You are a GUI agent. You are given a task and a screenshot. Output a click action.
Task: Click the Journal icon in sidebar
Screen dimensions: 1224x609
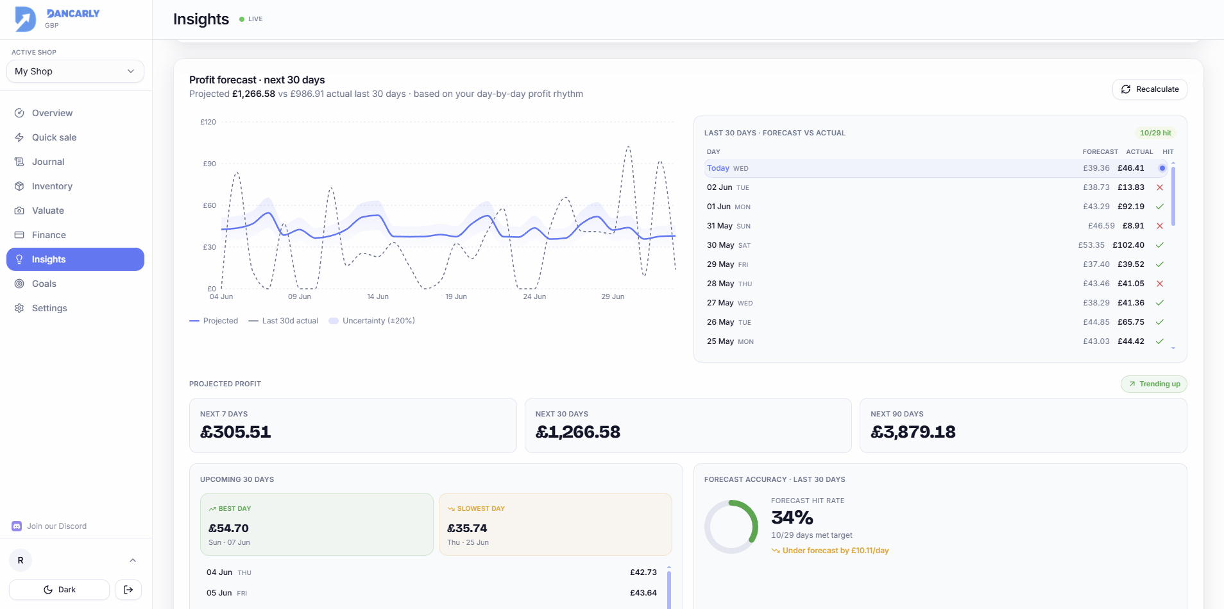[19, 162]
